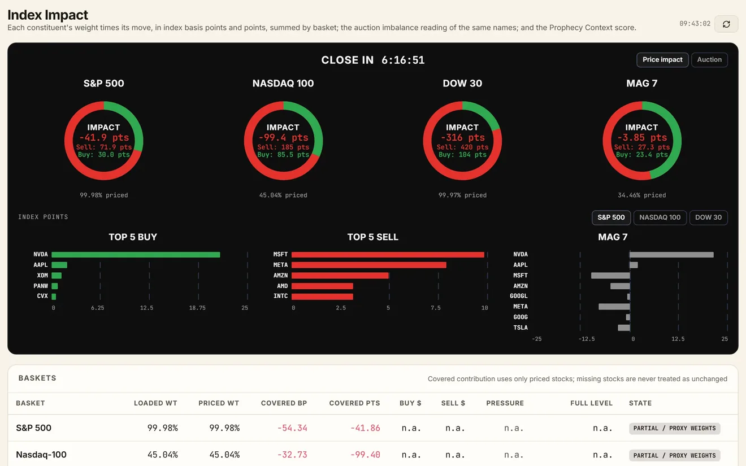Click the S&P 500 row in Baskets table

pos(373,428)
